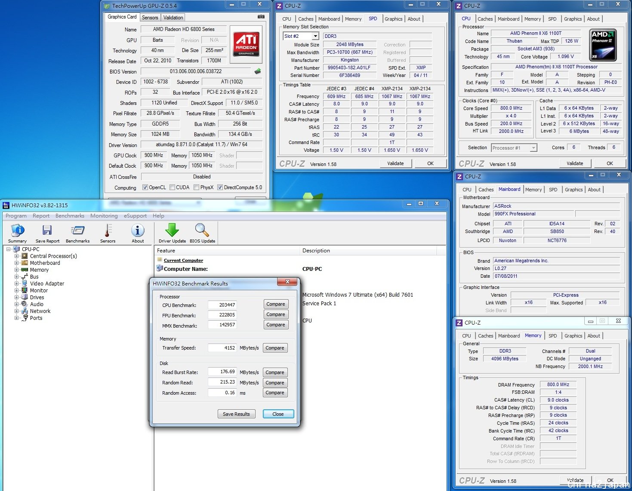This screenshot has height=491, width=632.
Task: Open Graphics tab in SPD CPU-Z window
Action: [x=394, y=19]
